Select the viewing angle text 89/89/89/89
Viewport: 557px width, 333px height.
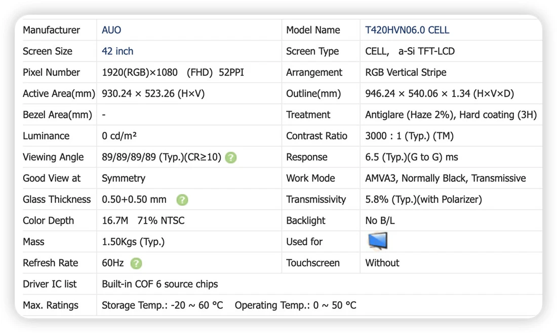click(x=129, y=157)
